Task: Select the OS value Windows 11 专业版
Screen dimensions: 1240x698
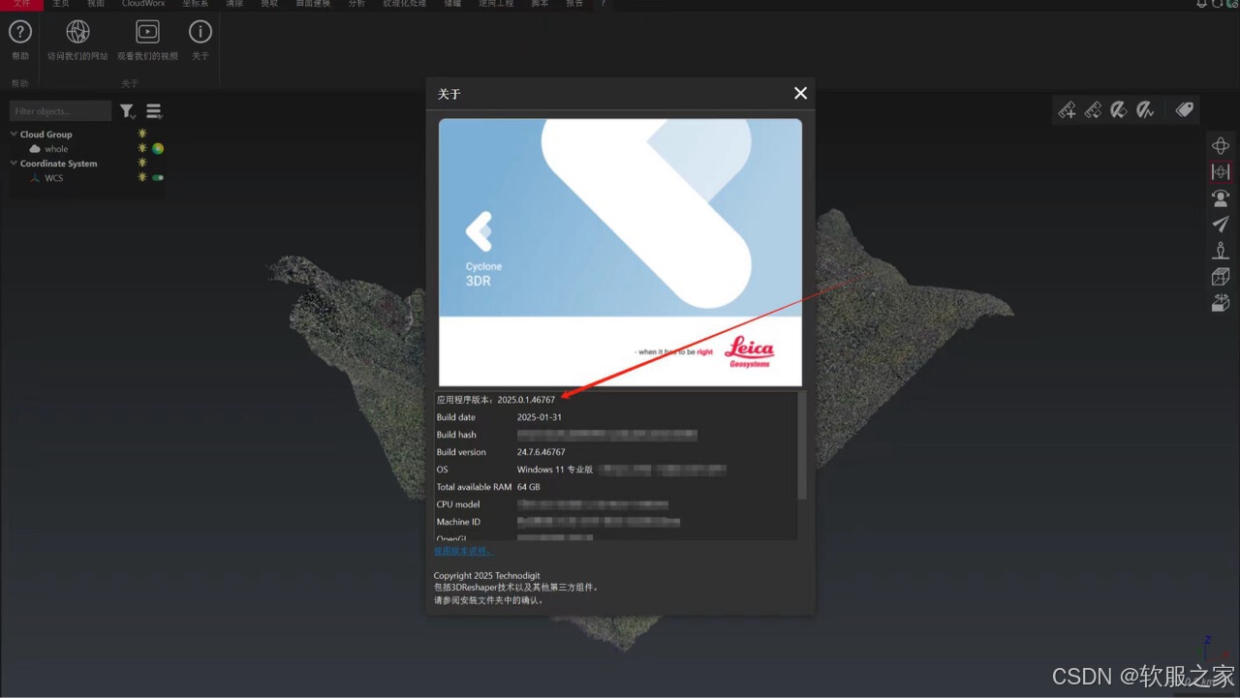Action: (x=555, y=470)
